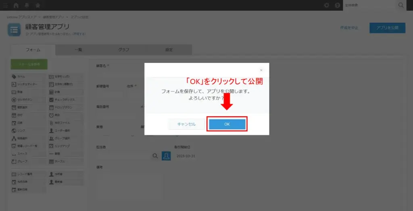Click the アプリを公開 button
The height and width of the screenshot is (211, 413).
[387, 28]
